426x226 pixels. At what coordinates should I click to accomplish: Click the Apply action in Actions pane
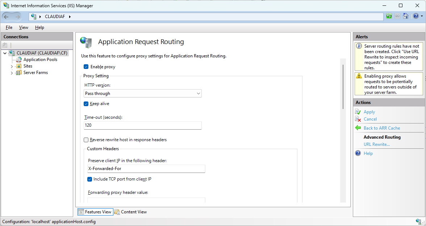369,112
